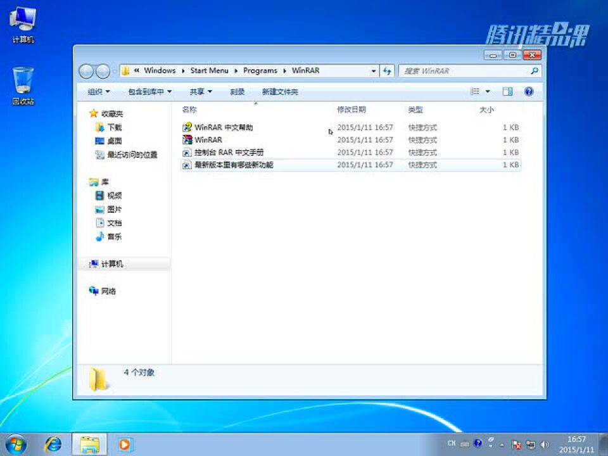Click the Help question mark icon on toolbar
The image size is (608, 456).
click(x=529, y=91)
